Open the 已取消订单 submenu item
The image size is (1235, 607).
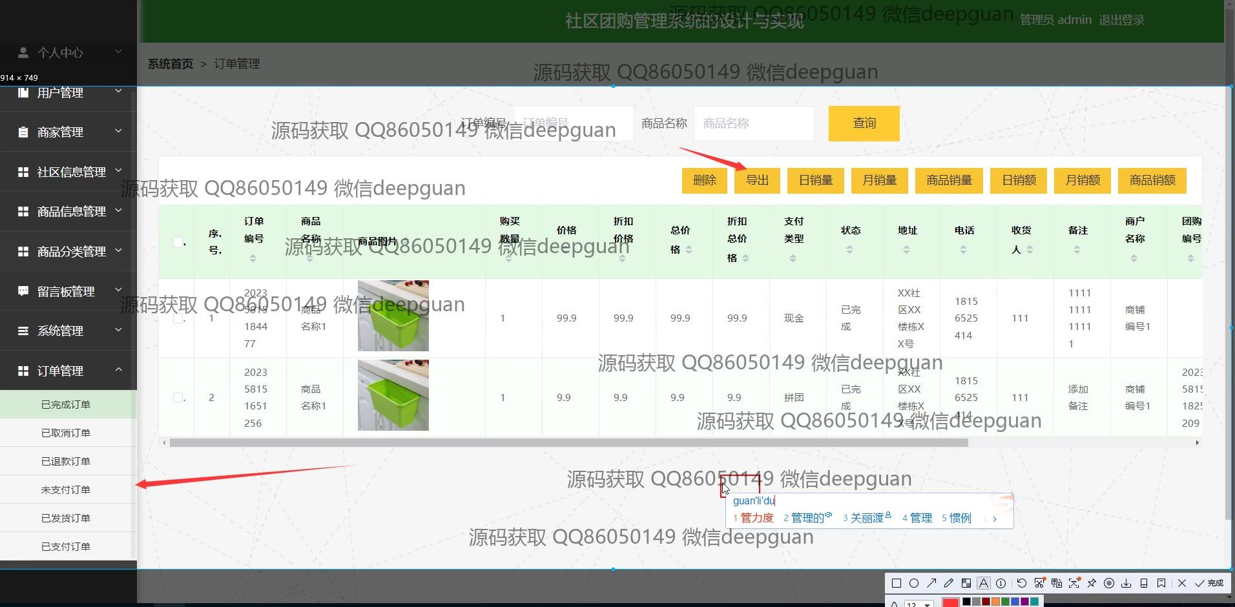(66, 433)
